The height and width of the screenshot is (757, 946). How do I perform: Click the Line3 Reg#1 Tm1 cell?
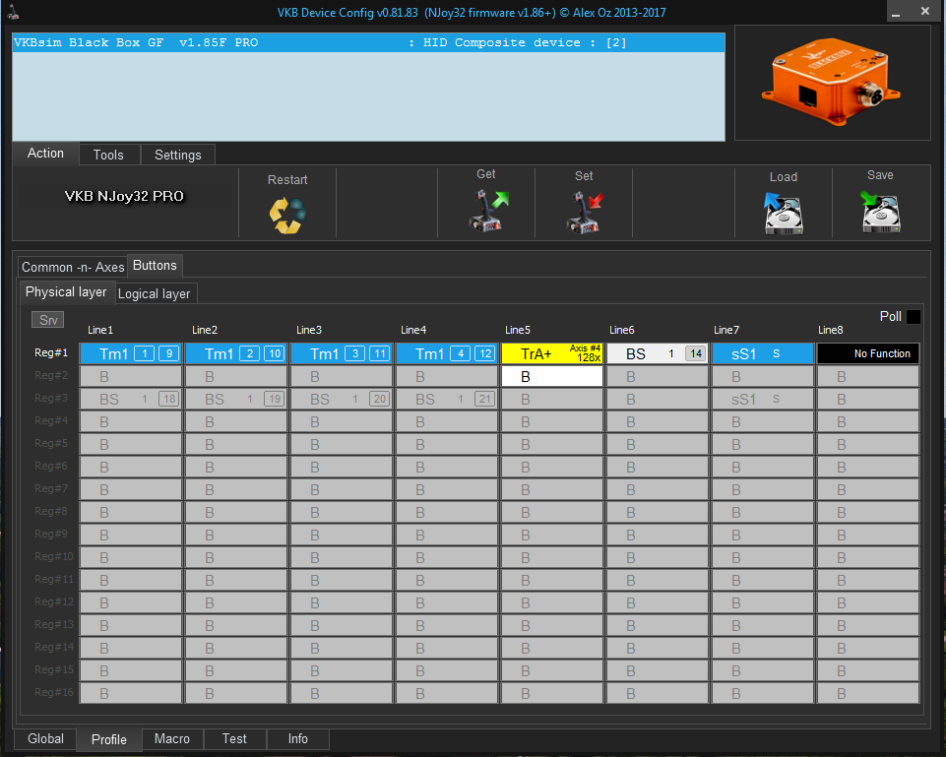point(342,353)
